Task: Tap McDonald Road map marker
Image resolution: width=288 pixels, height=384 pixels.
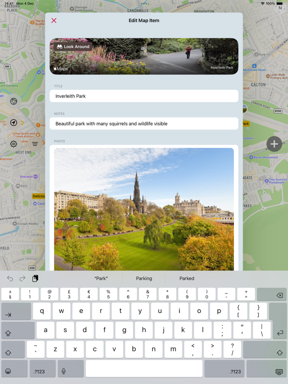Action: (x=254, y=68)
